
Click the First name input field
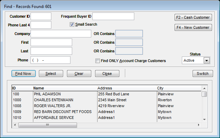pyautogui.click(x=51, y=42)
